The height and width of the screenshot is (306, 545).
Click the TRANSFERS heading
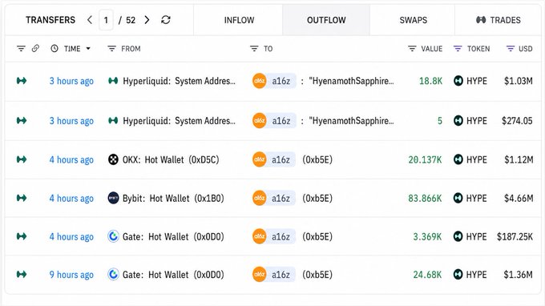(x=50, y=20)
